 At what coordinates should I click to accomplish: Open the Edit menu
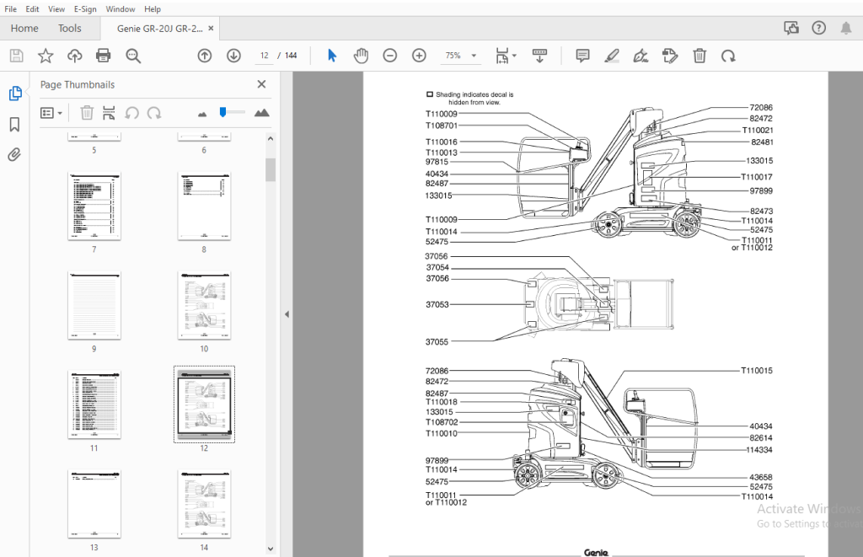point(33,8)
